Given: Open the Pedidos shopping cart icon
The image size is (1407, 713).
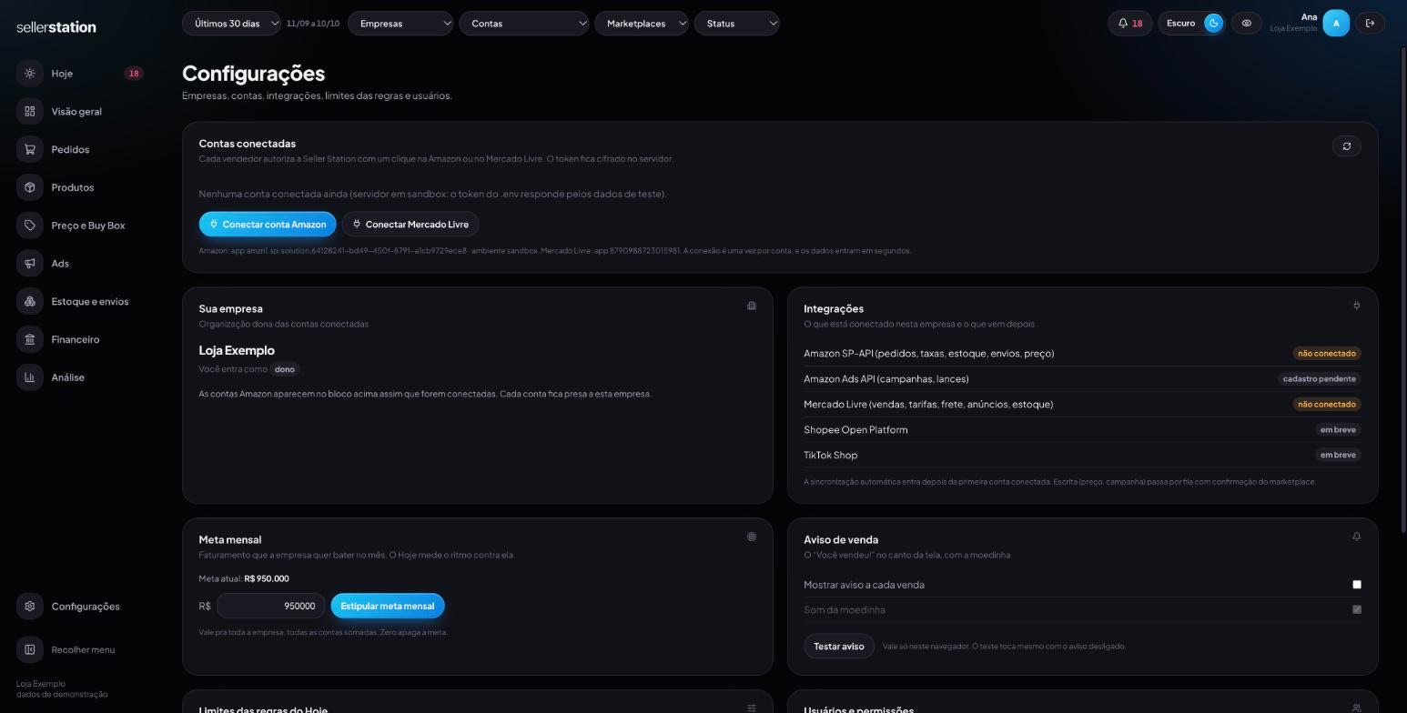Looking at the screenshot, I should pos(30,150).
